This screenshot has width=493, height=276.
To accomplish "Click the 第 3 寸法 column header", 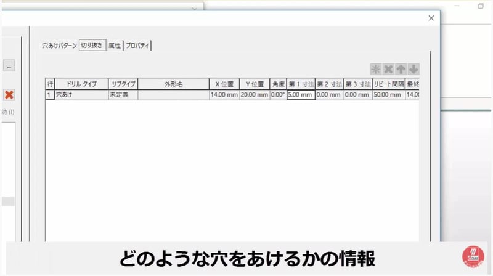I will (x=358, y=84).
